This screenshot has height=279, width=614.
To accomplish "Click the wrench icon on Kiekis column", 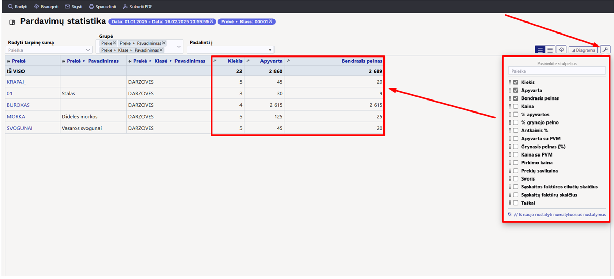I will 215,61.
